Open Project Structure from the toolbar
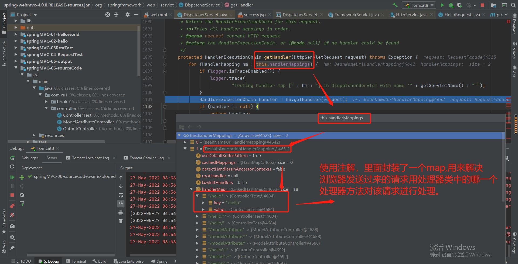This screenshot has width=518, height=264. pos(493,5)
